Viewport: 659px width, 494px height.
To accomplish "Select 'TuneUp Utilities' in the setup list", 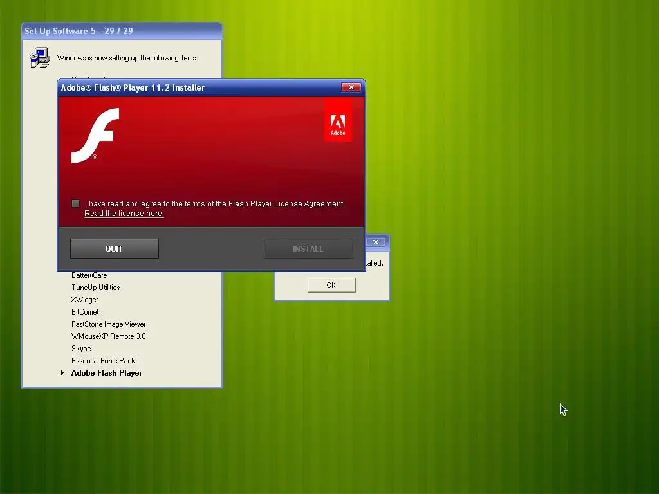I will click(x=95, y=288).
